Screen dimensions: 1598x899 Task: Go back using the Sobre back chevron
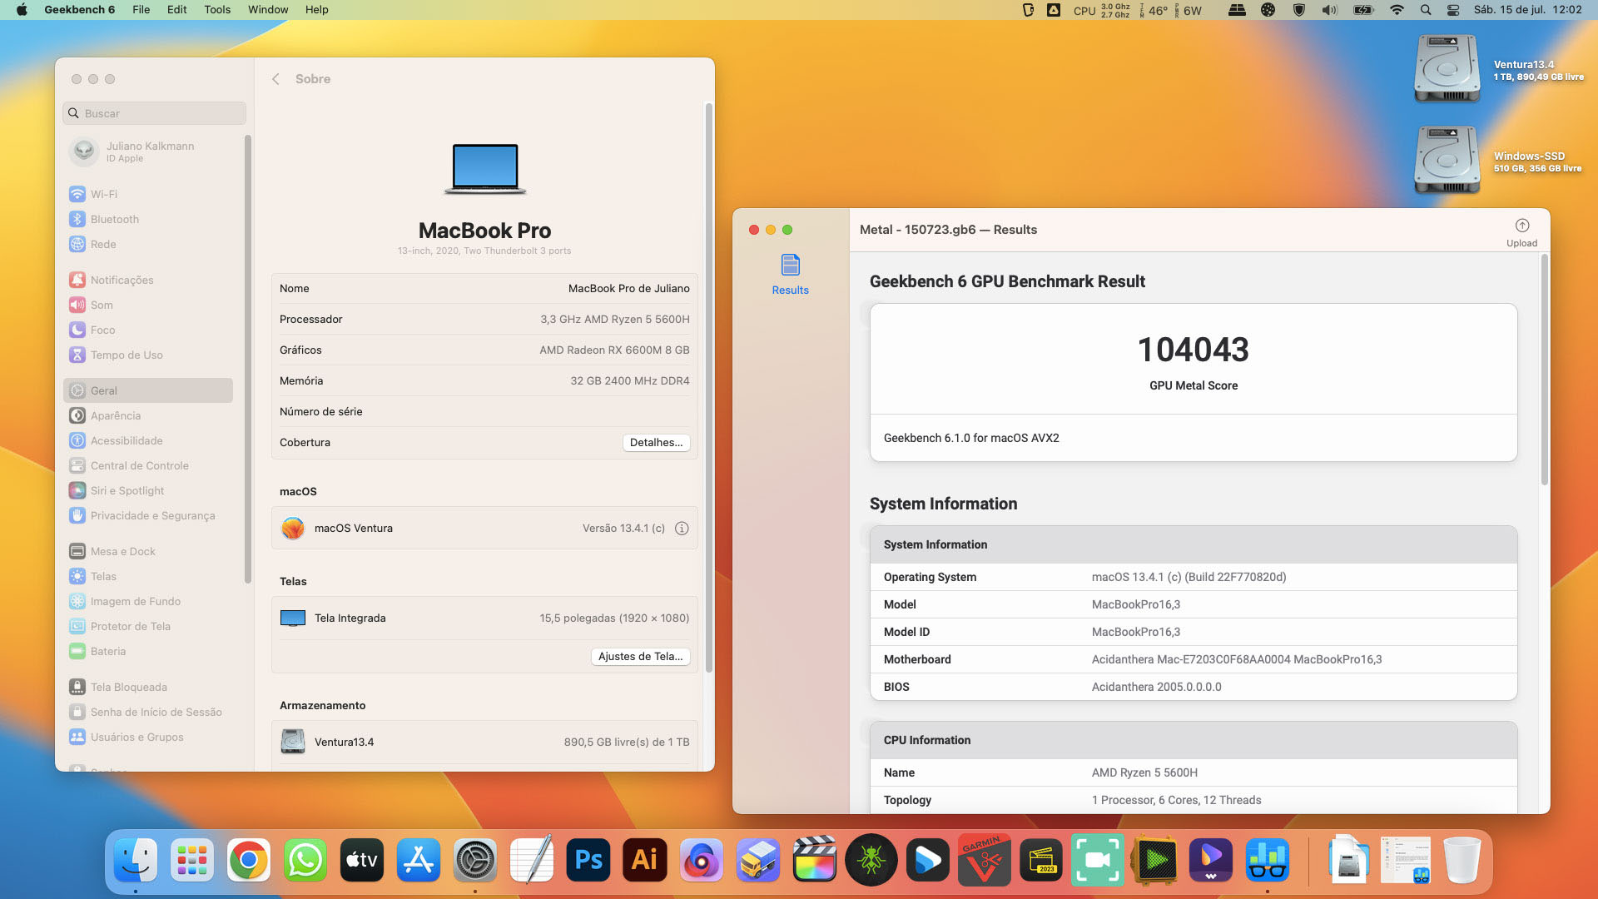[275, 78]
